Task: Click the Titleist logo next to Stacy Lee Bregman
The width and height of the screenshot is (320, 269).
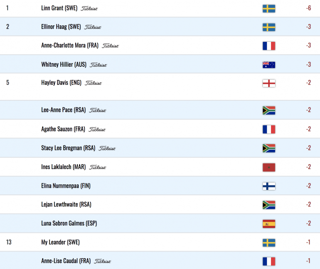Action: (x=107, y=148)
